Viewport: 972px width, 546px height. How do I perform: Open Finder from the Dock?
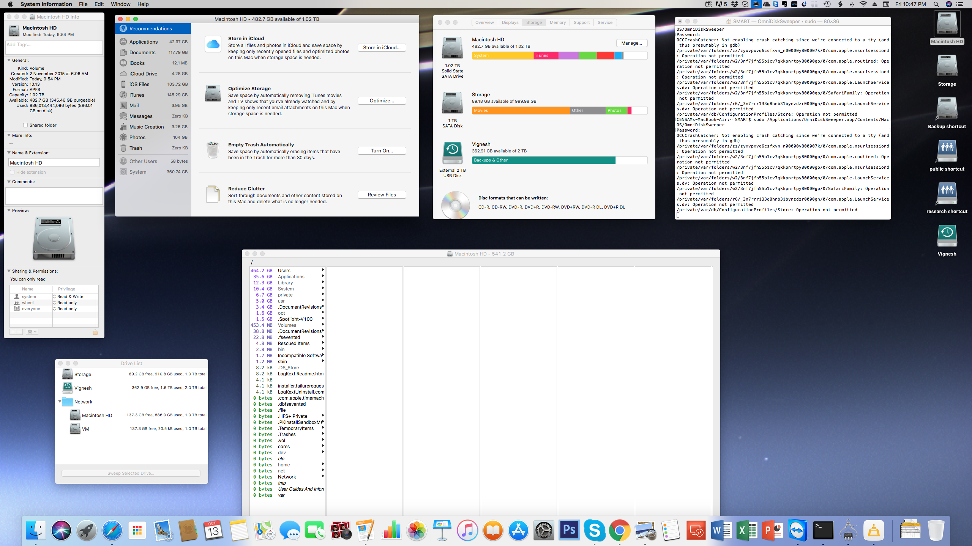36,530
